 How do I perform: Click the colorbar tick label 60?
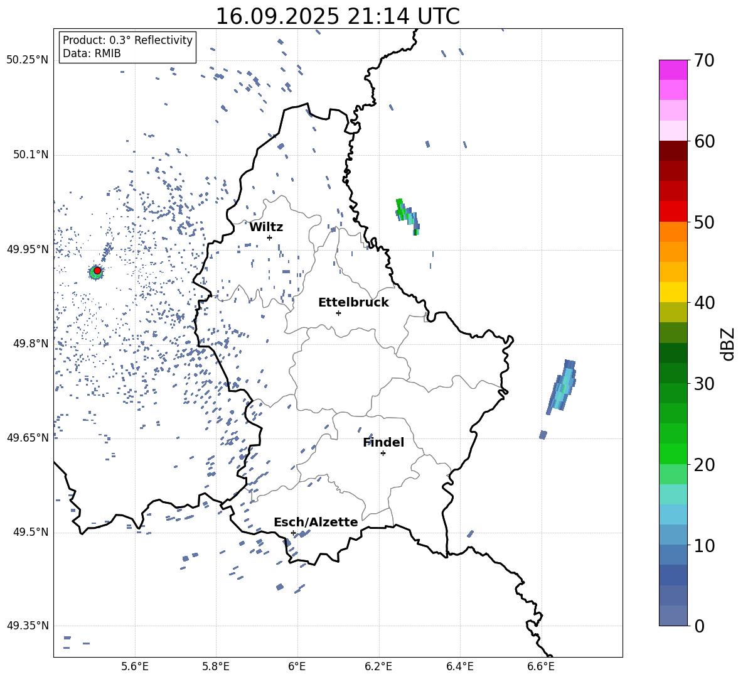coord(705,141)
